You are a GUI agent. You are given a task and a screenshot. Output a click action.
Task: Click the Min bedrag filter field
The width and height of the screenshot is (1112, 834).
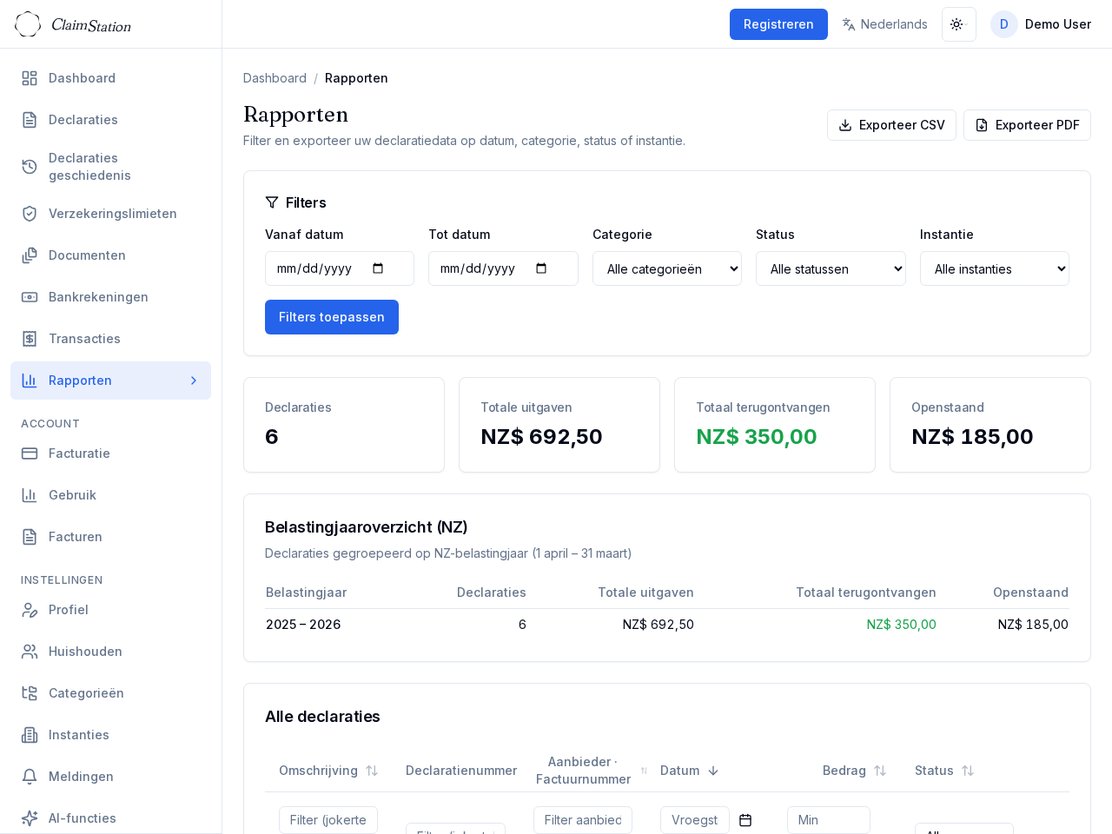coord(828,820)
